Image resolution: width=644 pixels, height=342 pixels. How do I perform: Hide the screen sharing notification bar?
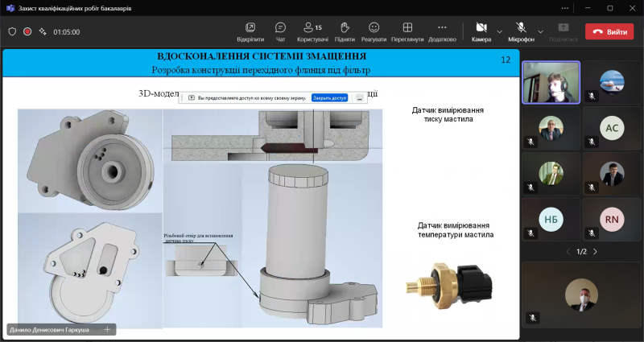pos(359,97)
